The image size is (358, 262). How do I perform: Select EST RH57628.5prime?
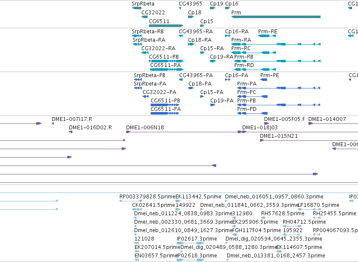pyautogui.click(x=283, y=214)
